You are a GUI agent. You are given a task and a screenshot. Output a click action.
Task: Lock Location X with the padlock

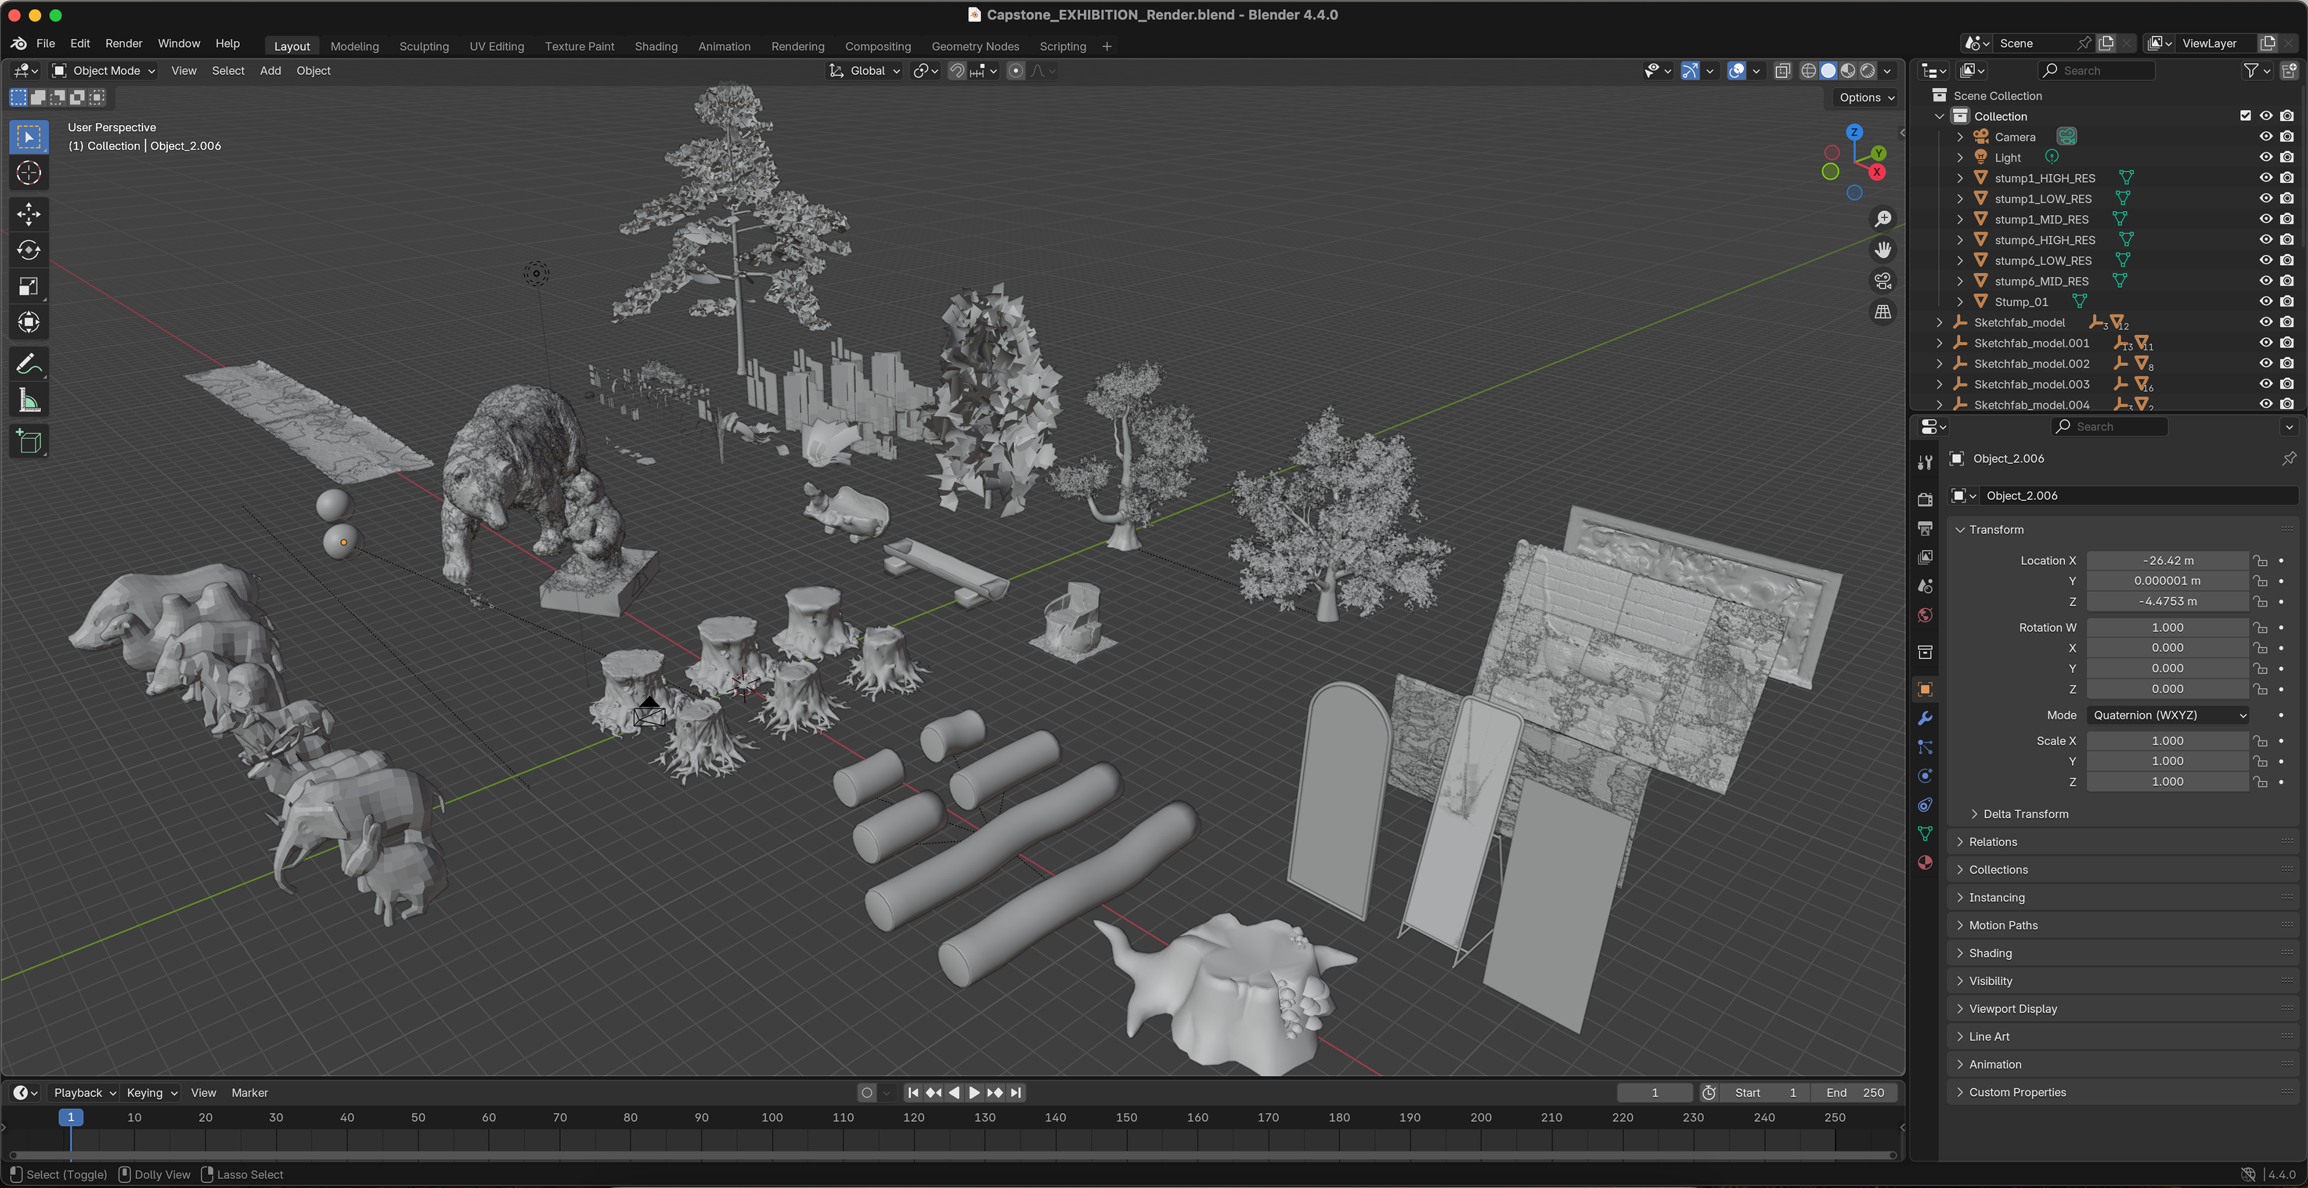[x=2261, y=561]
